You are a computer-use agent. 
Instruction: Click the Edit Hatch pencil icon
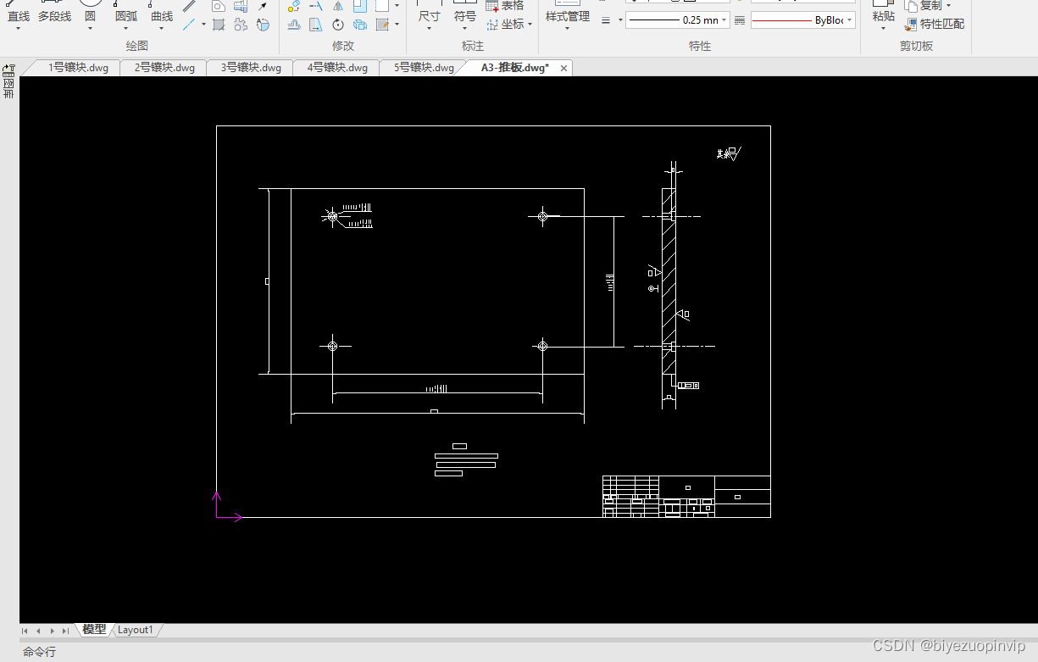(382, 25)
